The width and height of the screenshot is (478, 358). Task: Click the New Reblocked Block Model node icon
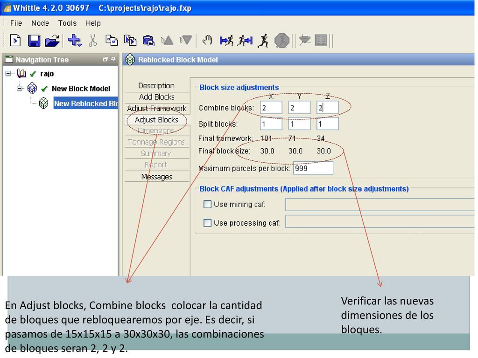click(43, 103)
